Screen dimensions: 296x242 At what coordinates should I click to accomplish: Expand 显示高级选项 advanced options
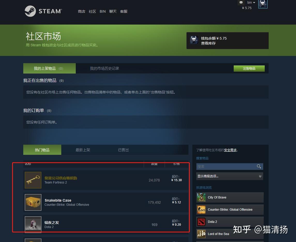point(230,176)
